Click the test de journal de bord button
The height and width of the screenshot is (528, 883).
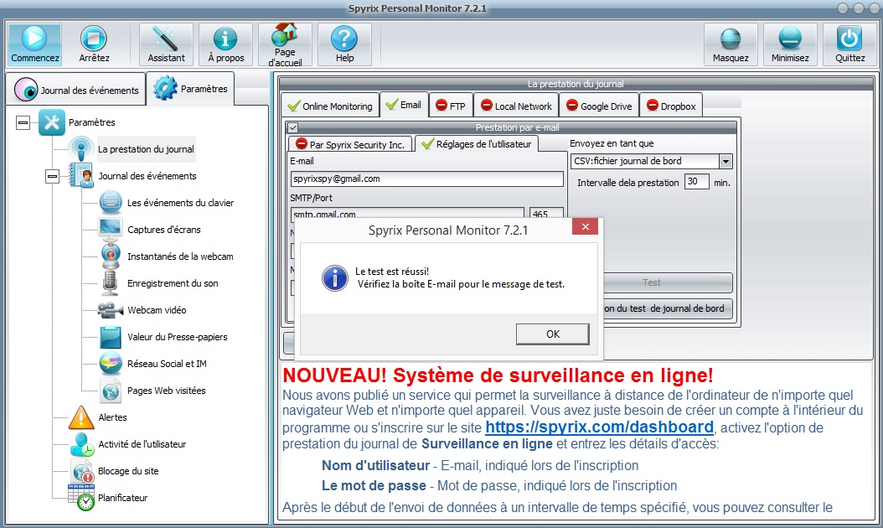(668, 308)
